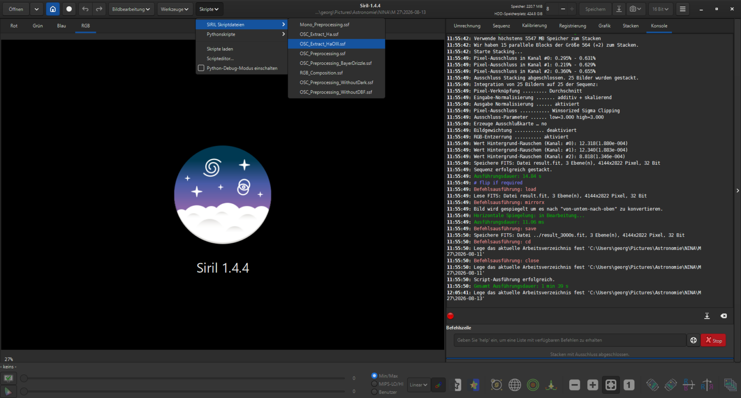
Task: Click Skripte laden menu item
Action: [242, 49]
